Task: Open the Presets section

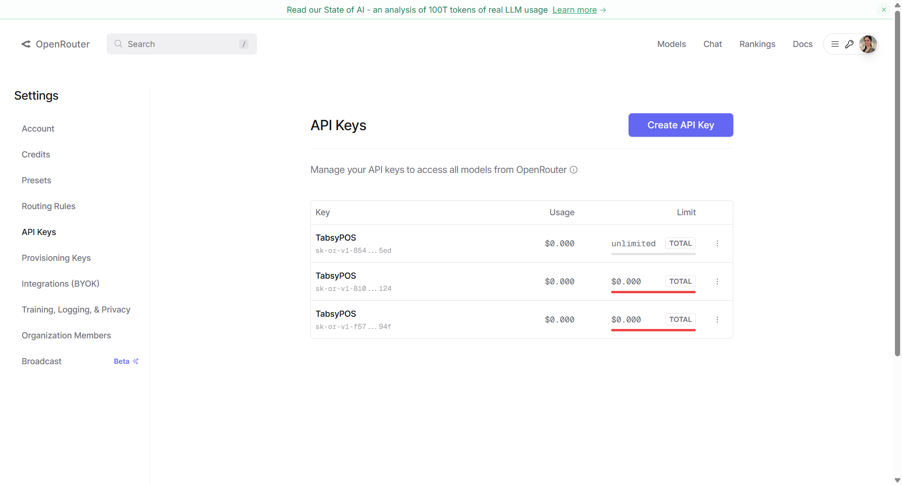Action: coord(36,180)
